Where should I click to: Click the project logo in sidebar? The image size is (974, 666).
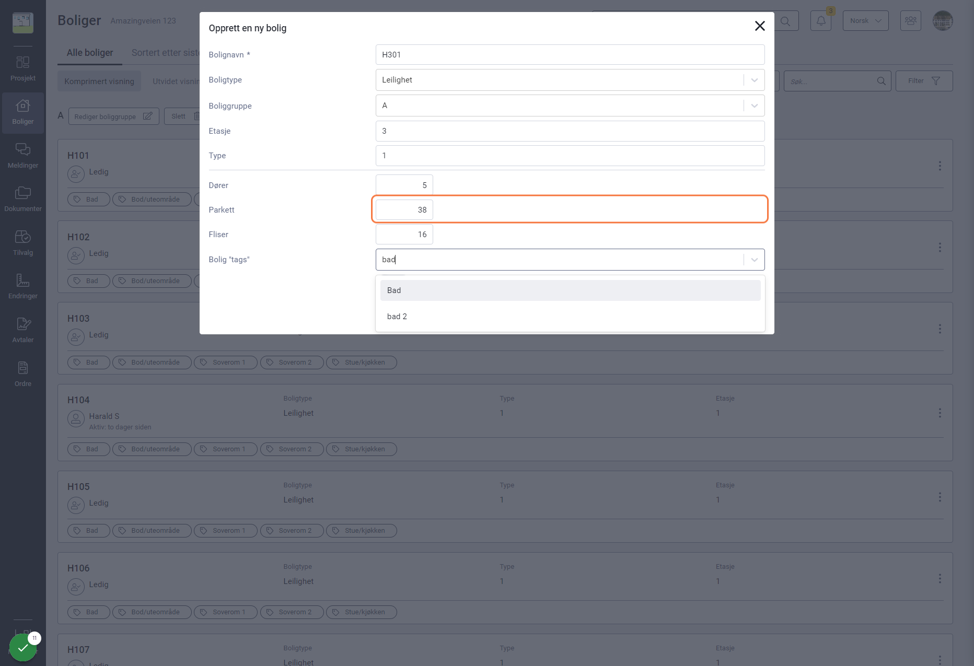tap(23, 22)
